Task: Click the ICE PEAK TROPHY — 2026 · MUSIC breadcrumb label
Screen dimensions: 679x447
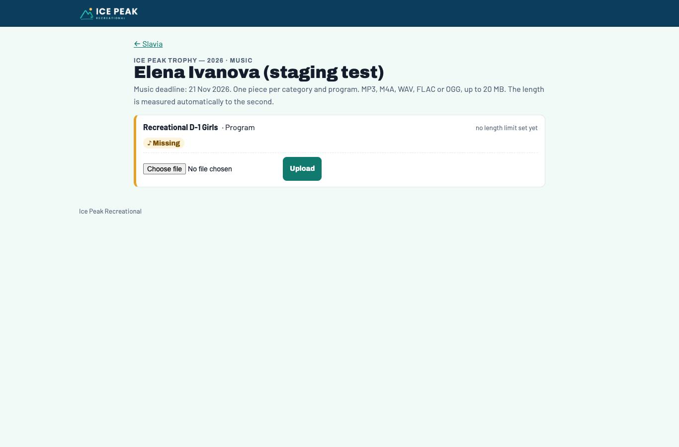Action: 193,60
